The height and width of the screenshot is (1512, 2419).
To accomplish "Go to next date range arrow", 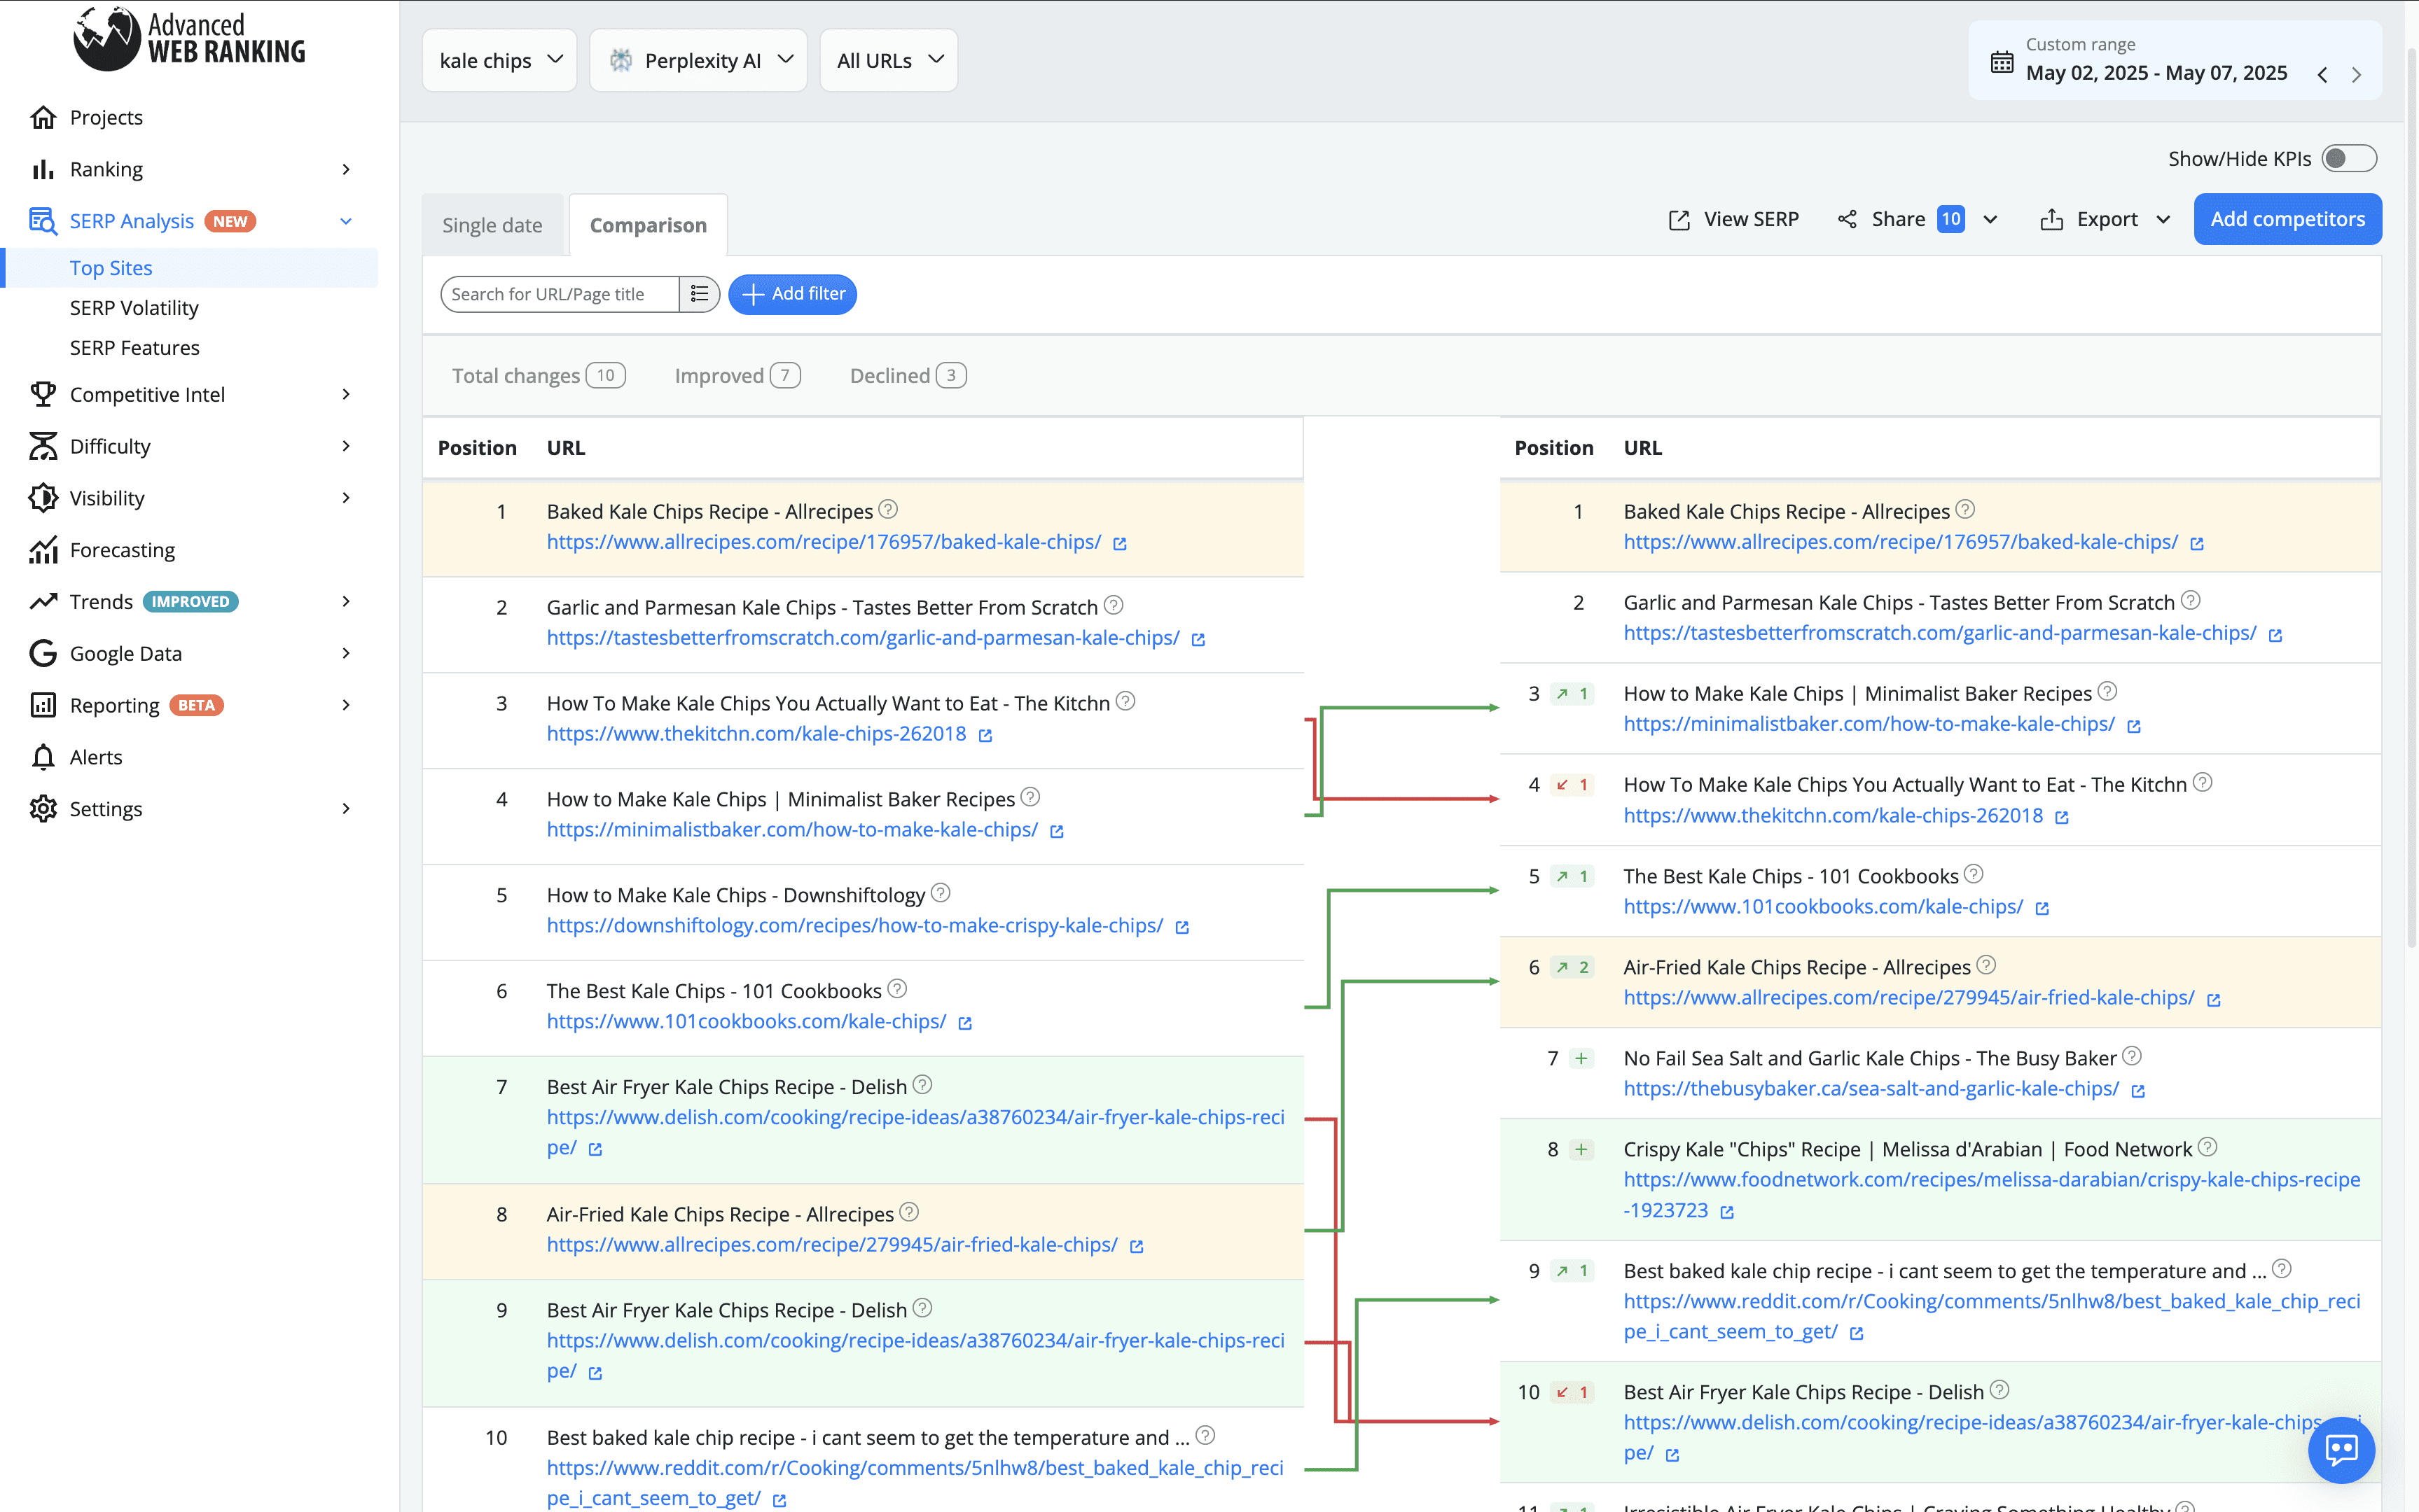I will pyautogui.click(x=2356, y=74).
